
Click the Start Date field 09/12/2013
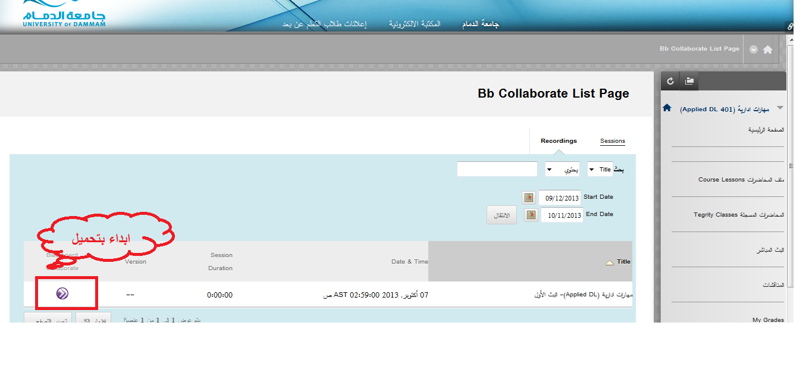click(560, 198)
